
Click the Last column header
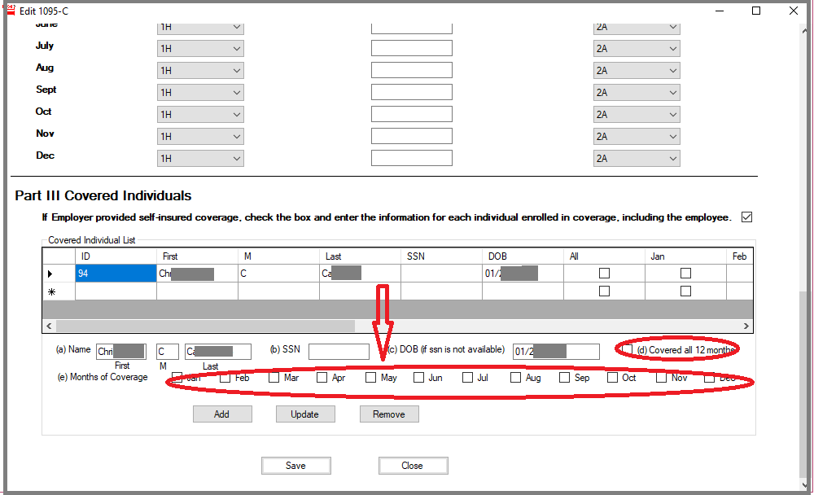(x=359, y=256)
